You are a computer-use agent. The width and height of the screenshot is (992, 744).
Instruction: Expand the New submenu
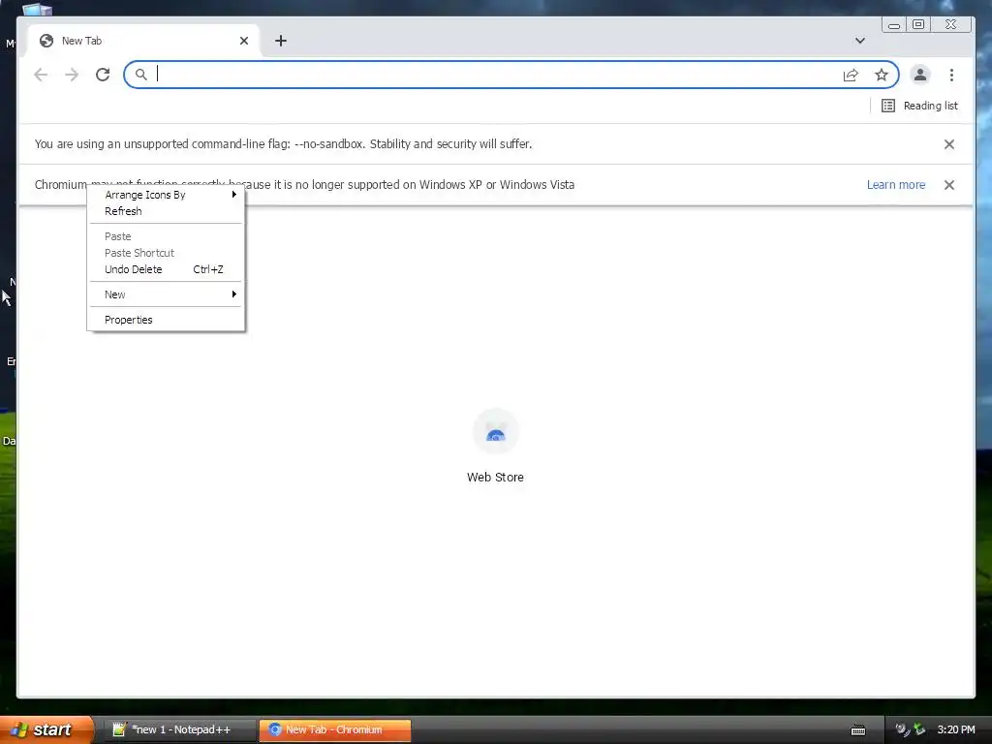click(166, 294)
